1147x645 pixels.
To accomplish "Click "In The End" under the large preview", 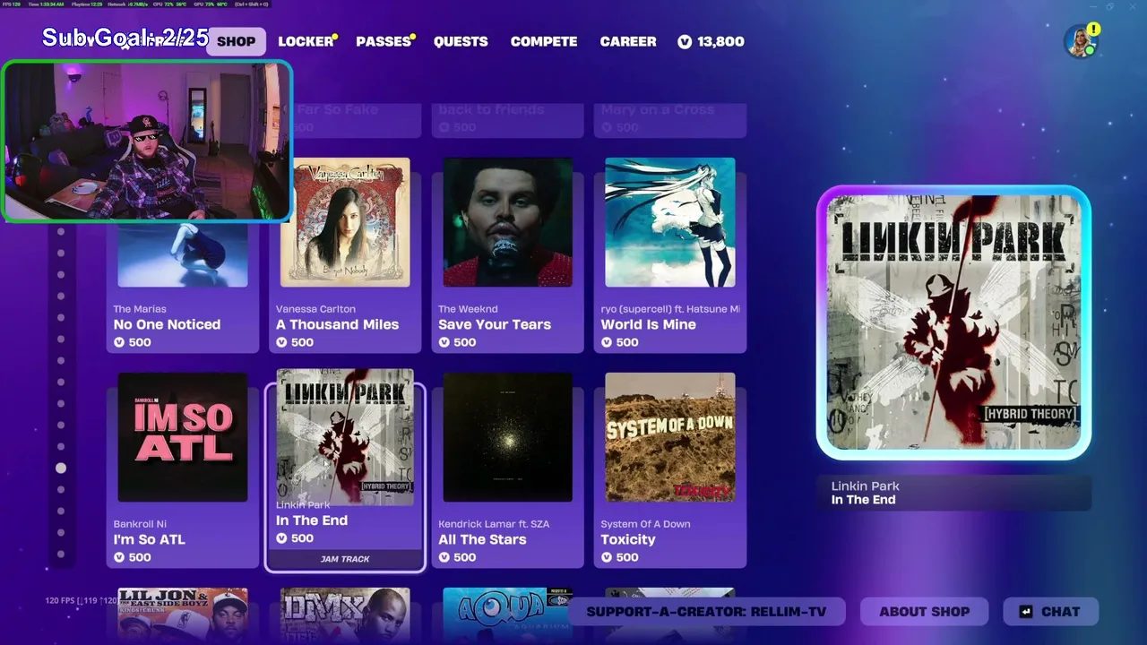I will coord(863,500).
